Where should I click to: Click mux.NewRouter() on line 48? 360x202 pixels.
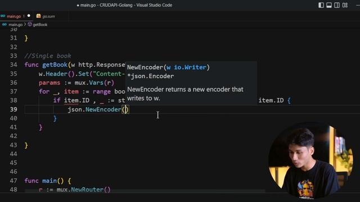[x=83, y=190]
